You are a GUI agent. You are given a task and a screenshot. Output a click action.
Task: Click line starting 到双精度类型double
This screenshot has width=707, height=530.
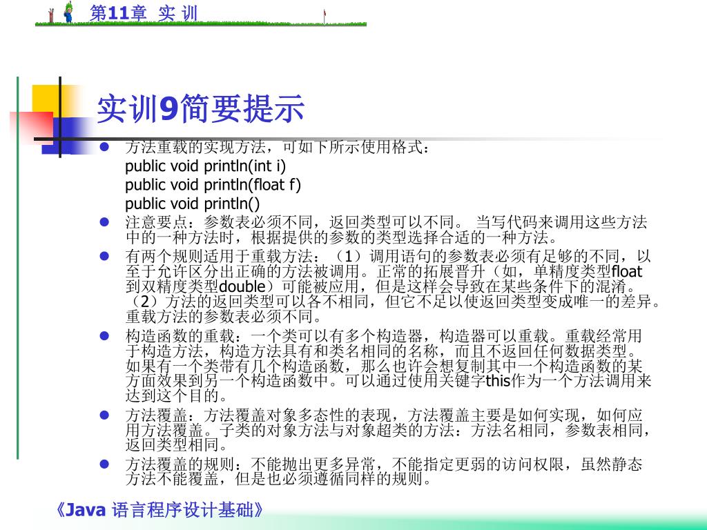pos(381,286)
